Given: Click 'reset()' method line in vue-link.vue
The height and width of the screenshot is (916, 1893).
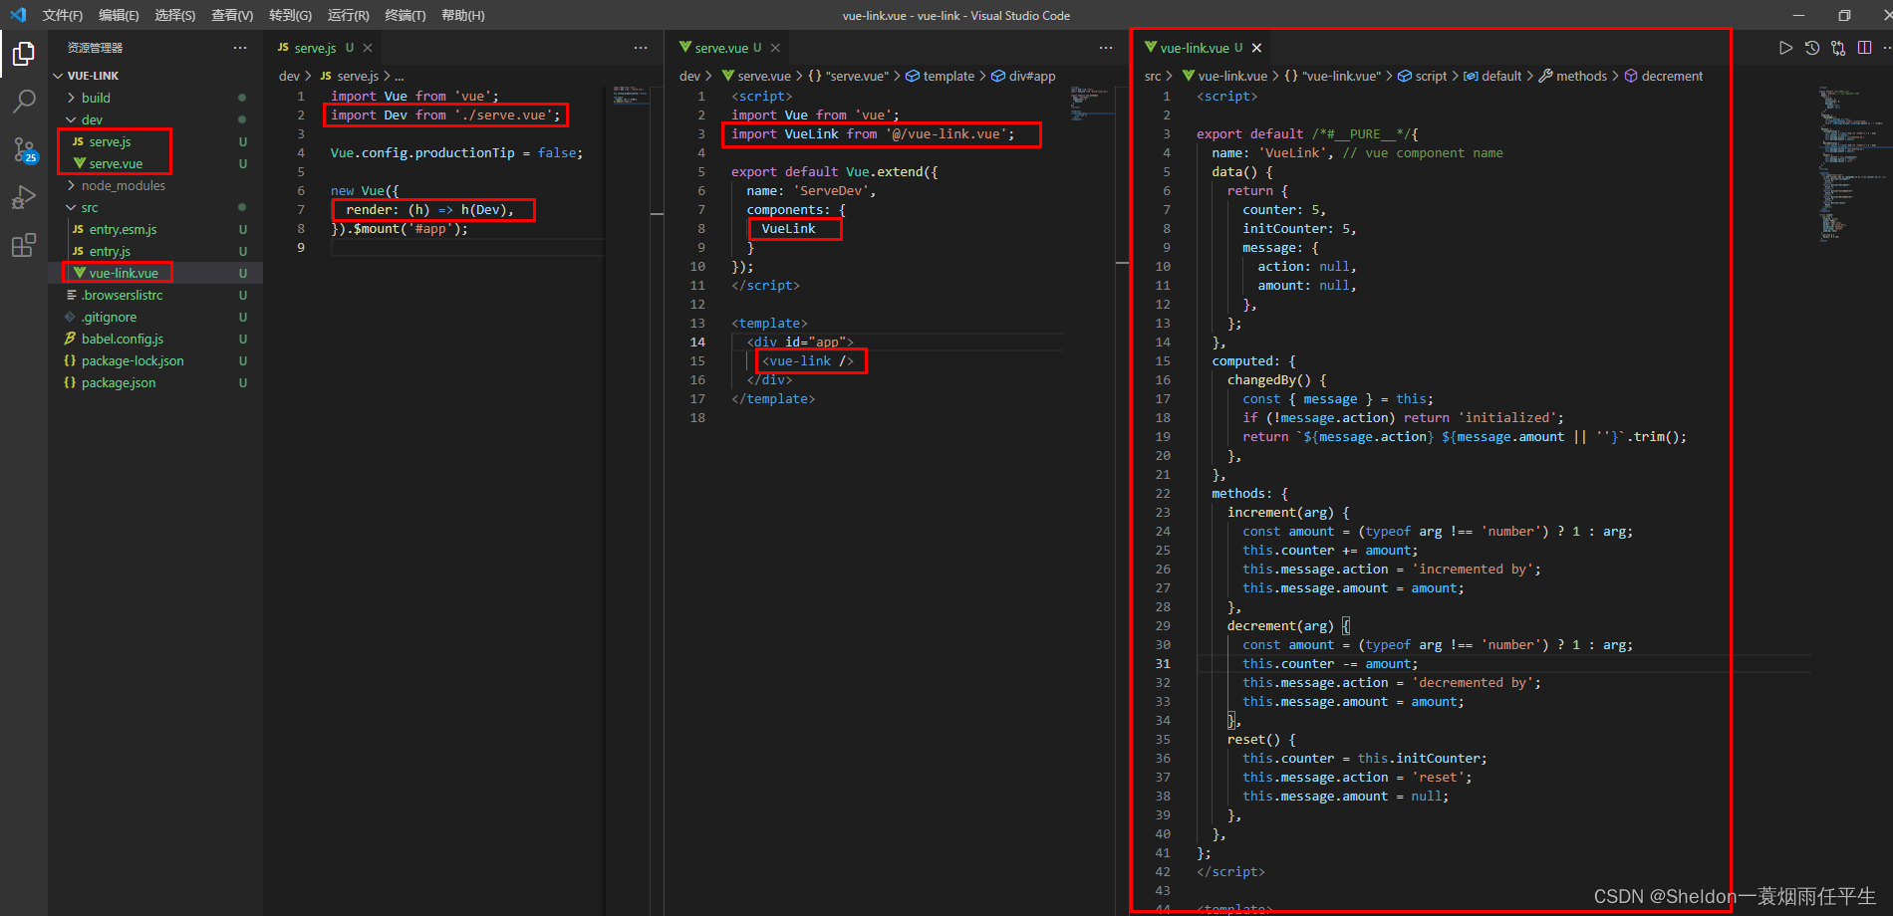Looking at the screenshot, I should tap(1261, 740).
